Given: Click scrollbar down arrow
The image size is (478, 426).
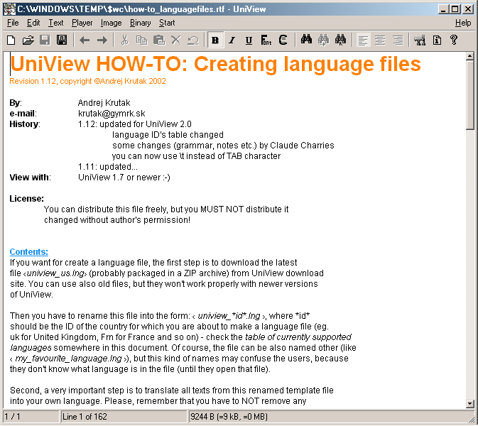Looking at the screenshot, I should [469, 404].
